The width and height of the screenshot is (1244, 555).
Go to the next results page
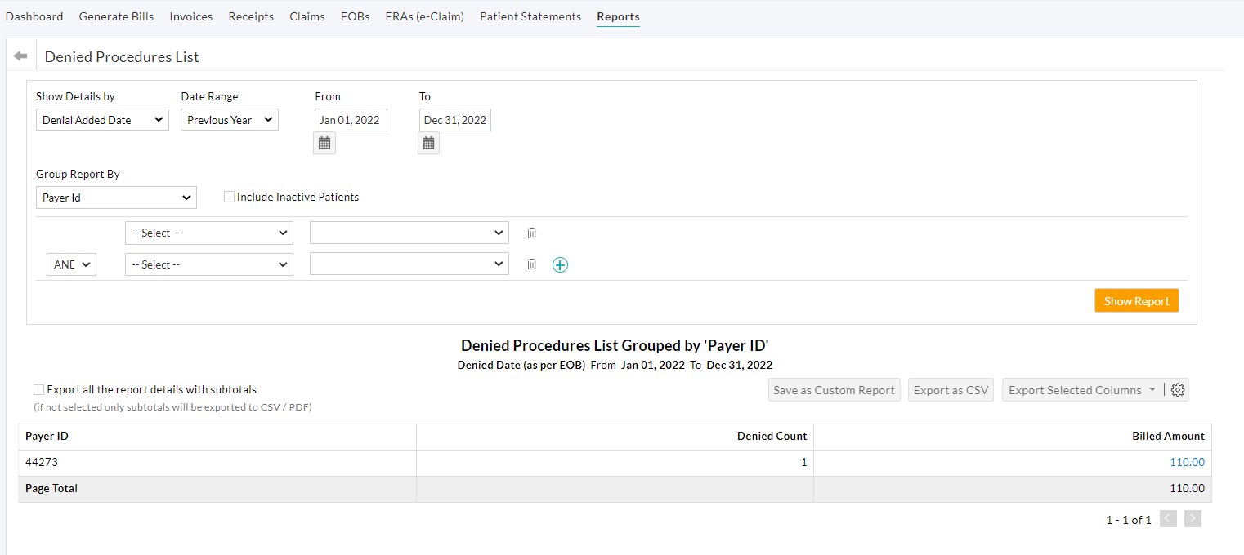1193,519
